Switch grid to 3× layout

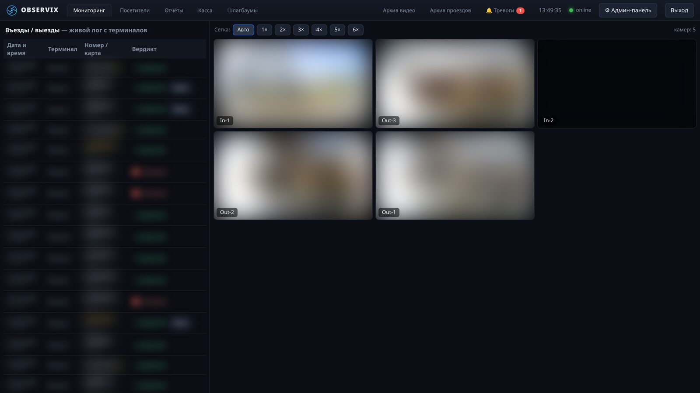click(x=301, y=30)
